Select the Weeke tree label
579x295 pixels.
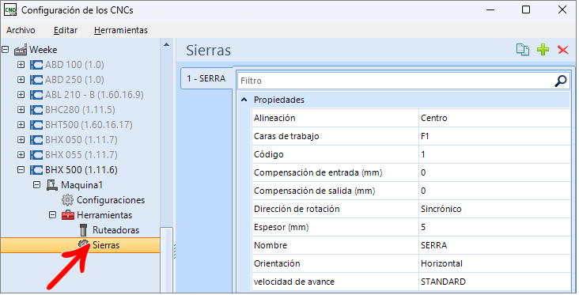pyautogui.click(x=44, y=50)
